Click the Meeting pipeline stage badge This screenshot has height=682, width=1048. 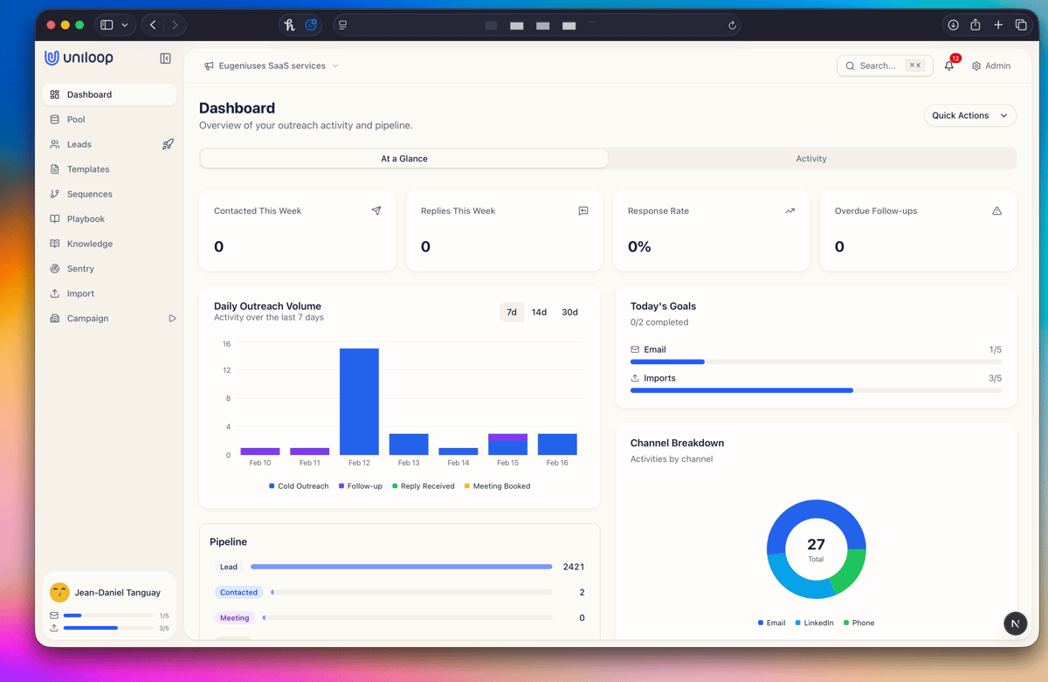234,617
